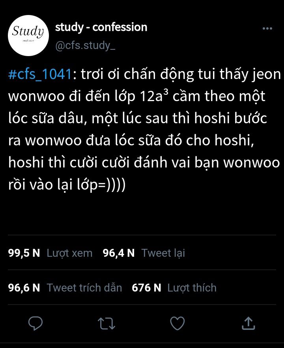Open the study - confession display name
284x348 pixels.
click(x=101, y=28)
